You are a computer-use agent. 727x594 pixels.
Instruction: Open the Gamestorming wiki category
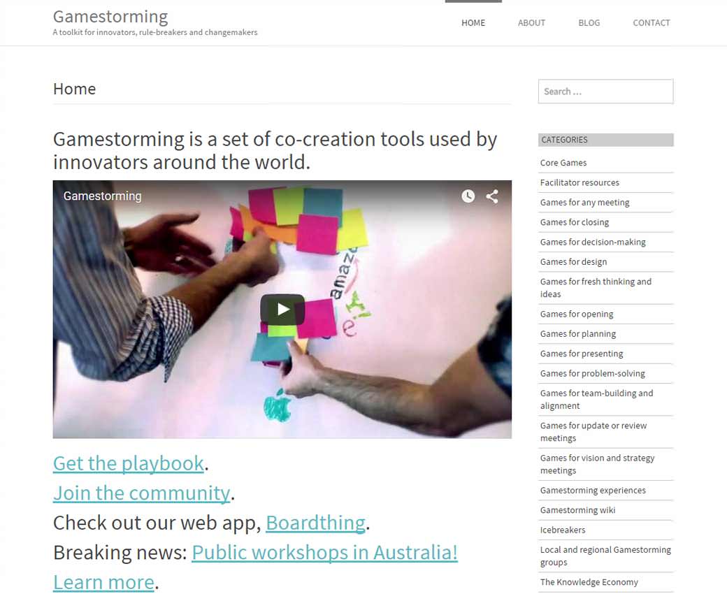coord(577,510)
